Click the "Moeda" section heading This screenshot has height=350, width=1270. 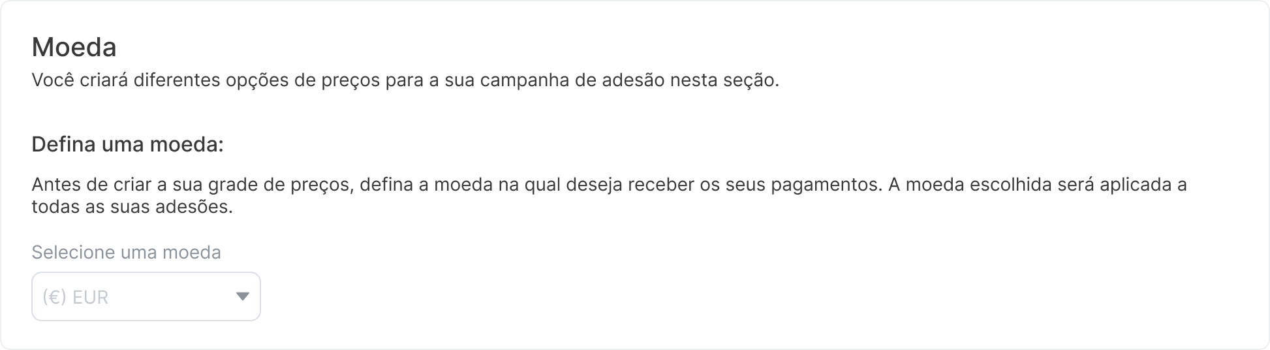tap(74, 48)
